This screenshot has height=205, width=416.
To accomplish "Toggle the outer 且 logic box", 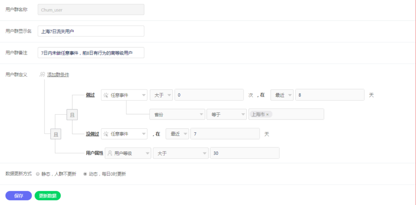I will (x=56, y=134).
